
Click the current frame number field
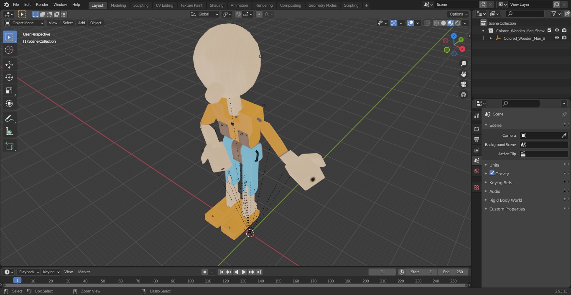pos(382,272)
